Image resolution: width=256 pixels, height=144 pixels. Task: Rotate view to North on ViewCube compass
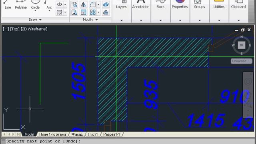[242, 37]
